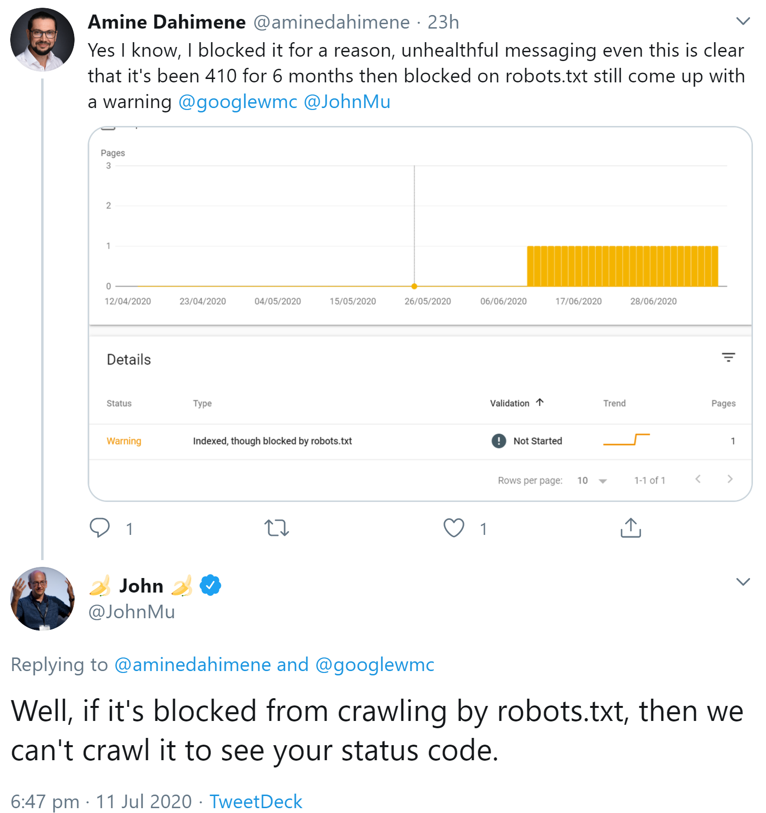Expand options on John's reply chevron
Viewport: 766px width, 813px height.
click(743, 582)
